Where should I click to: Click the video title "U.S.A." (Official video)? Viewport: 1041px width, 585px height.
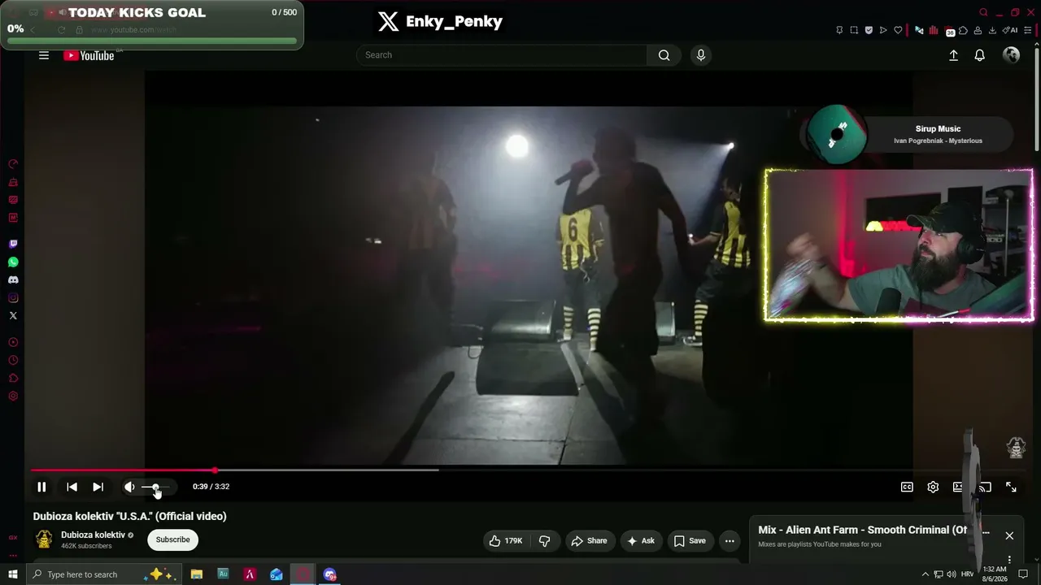130,516
